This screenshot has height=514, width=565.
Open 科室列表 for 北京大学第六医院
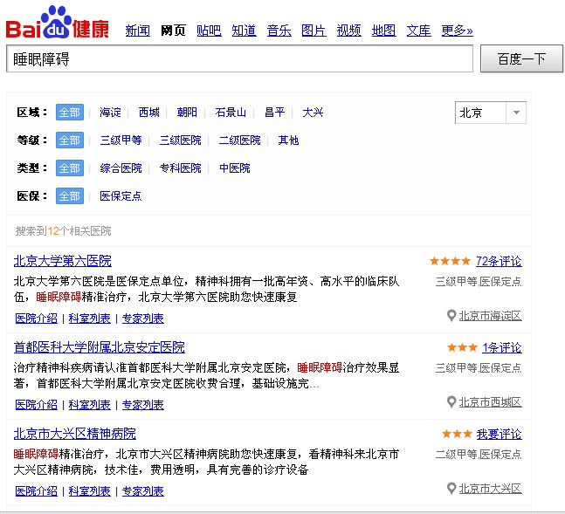(x=89, y=319)
